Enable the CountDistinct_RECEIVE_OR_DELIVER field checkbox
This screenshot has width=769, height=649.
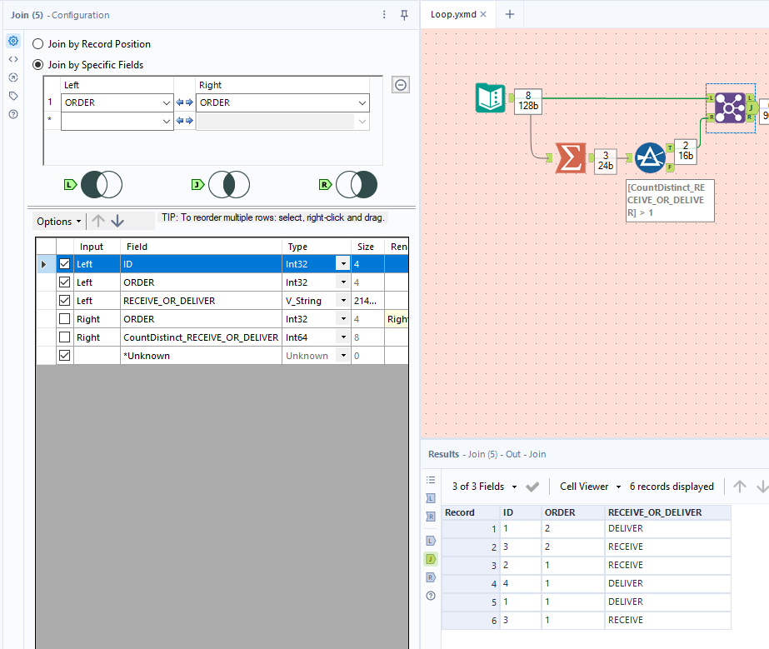[x=64, y=337]
